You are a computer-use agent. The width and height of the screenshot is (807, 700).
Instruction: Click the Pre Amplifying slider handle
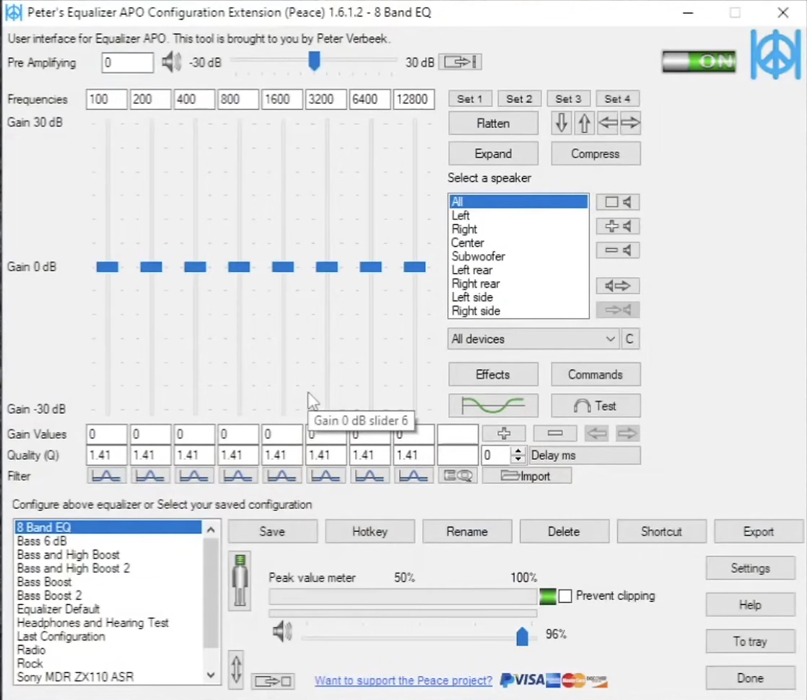[x=314, y=61]
